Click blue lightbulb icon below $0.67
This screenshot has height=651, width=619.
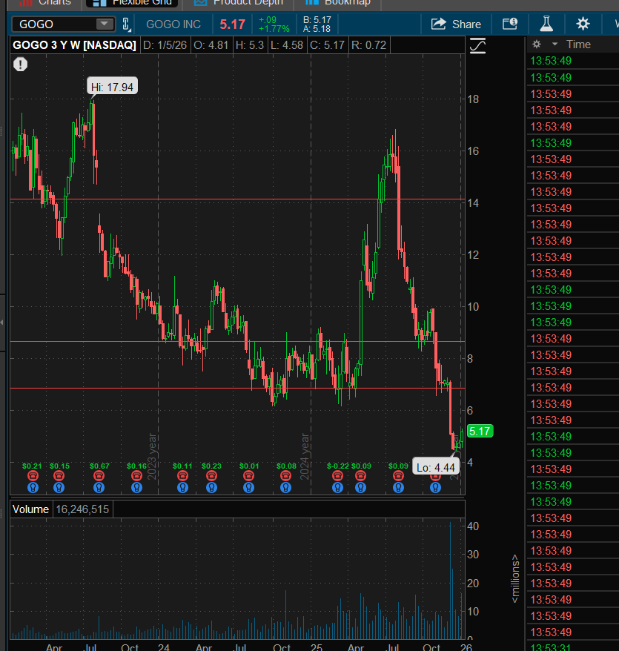pos(99,487)
